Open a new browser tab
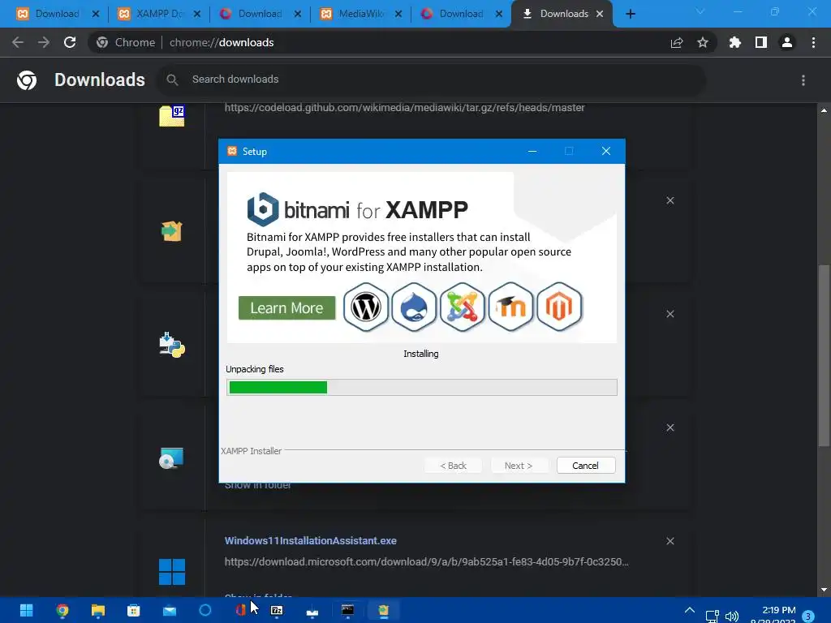831x623 pixels. (x=630, y=14)
